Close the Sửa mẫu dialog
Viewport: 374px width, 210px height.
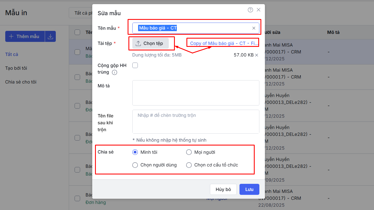click(x=259, y=10)
